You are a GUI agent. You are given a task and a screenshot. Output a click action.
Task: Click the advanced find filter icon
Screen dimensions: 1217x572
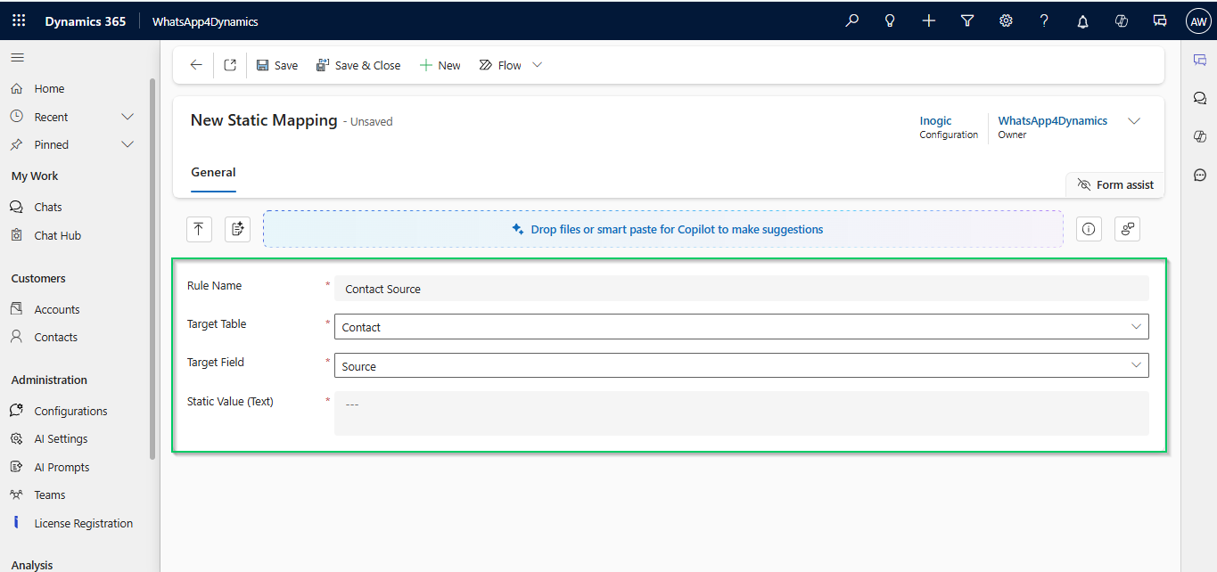click(967, 20)
